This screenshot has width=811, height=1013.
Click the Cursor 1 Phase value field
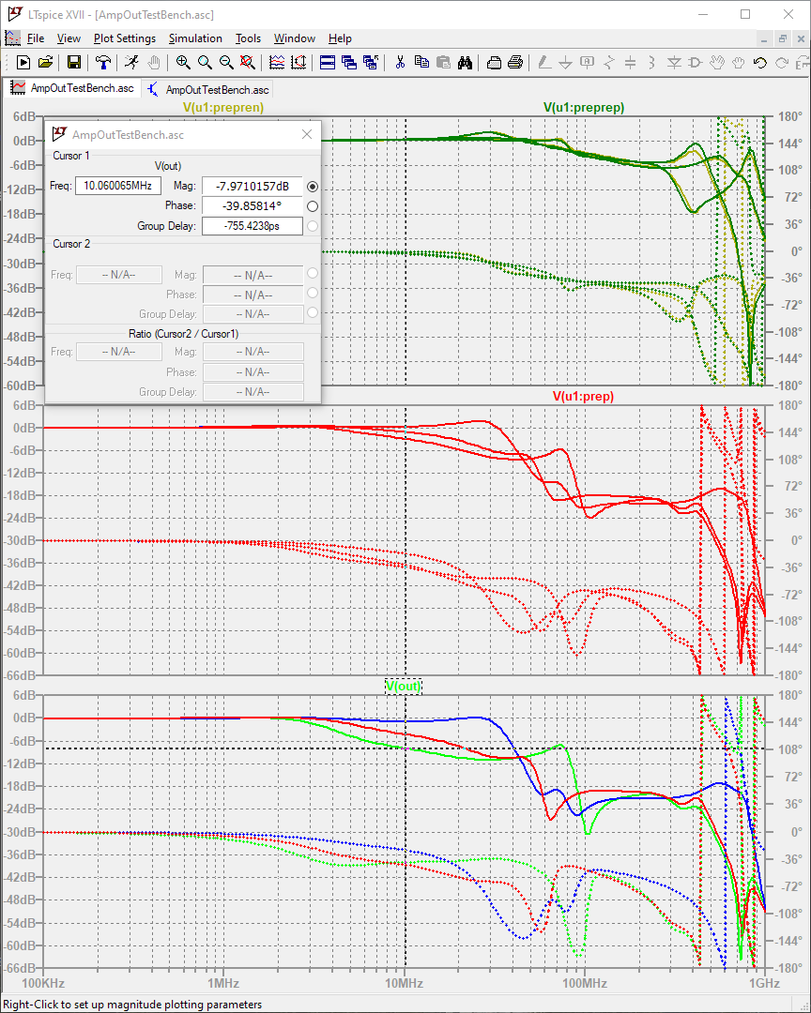click(x=252, y=206)
